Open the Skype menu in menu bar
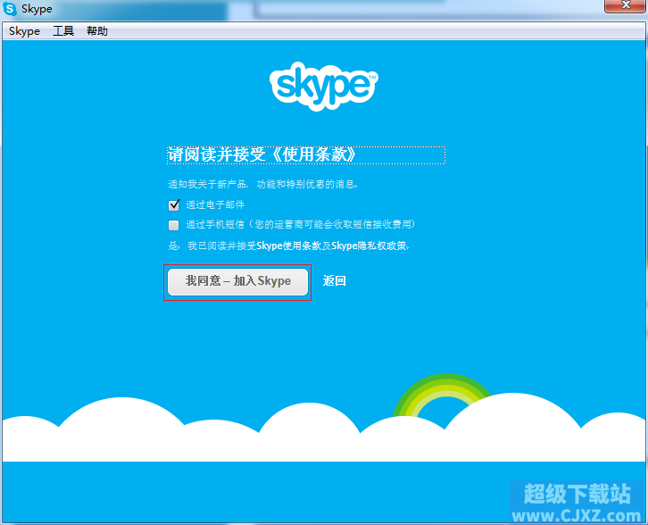Image resolution: width=648 pixels, height=525 pixels. pyautogui.click(x=24, y=31)
